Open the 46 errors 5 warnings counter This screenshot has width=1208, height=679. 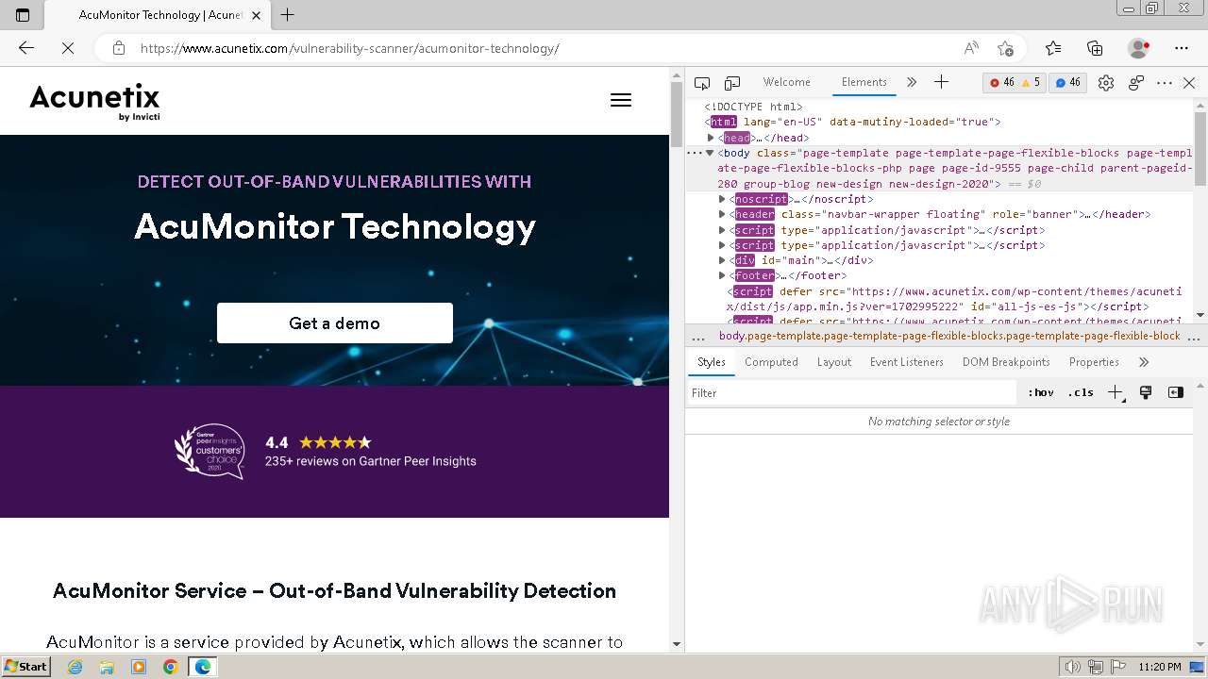pos(1015,83)
